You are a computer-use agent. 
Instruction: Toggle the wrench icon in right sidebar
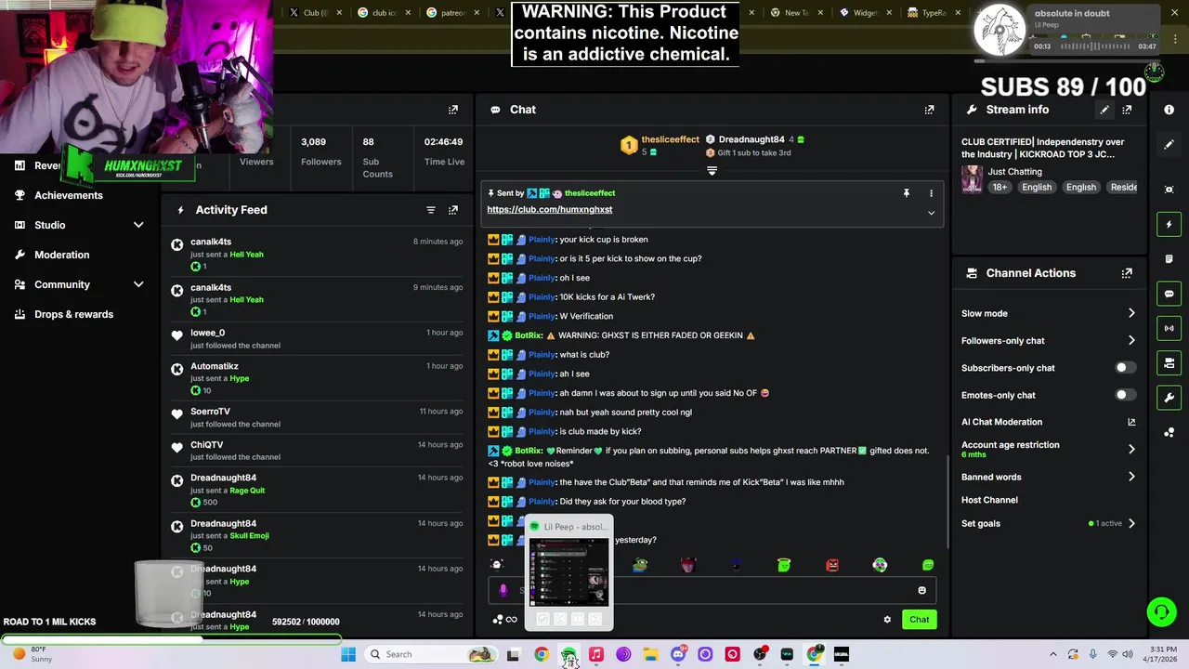click(1169, 398)
